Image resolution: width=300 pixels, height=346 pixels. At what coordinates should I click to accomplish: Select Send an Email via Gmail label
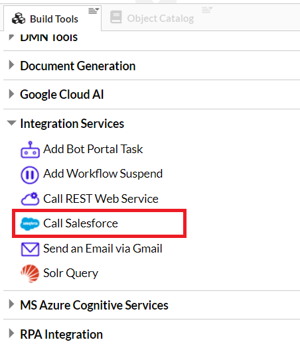tap(103, 249)
